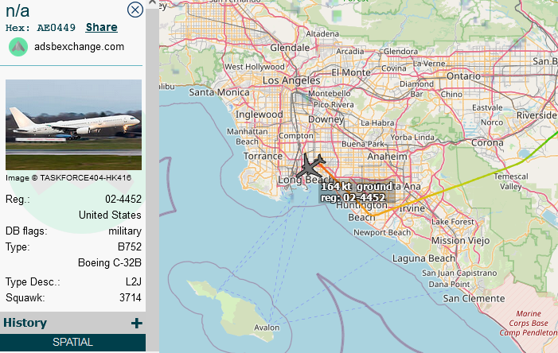The height and width of the screenshot is (353, 558).
Task: Click the Laguna Beach map label
Action: [423, 258]
